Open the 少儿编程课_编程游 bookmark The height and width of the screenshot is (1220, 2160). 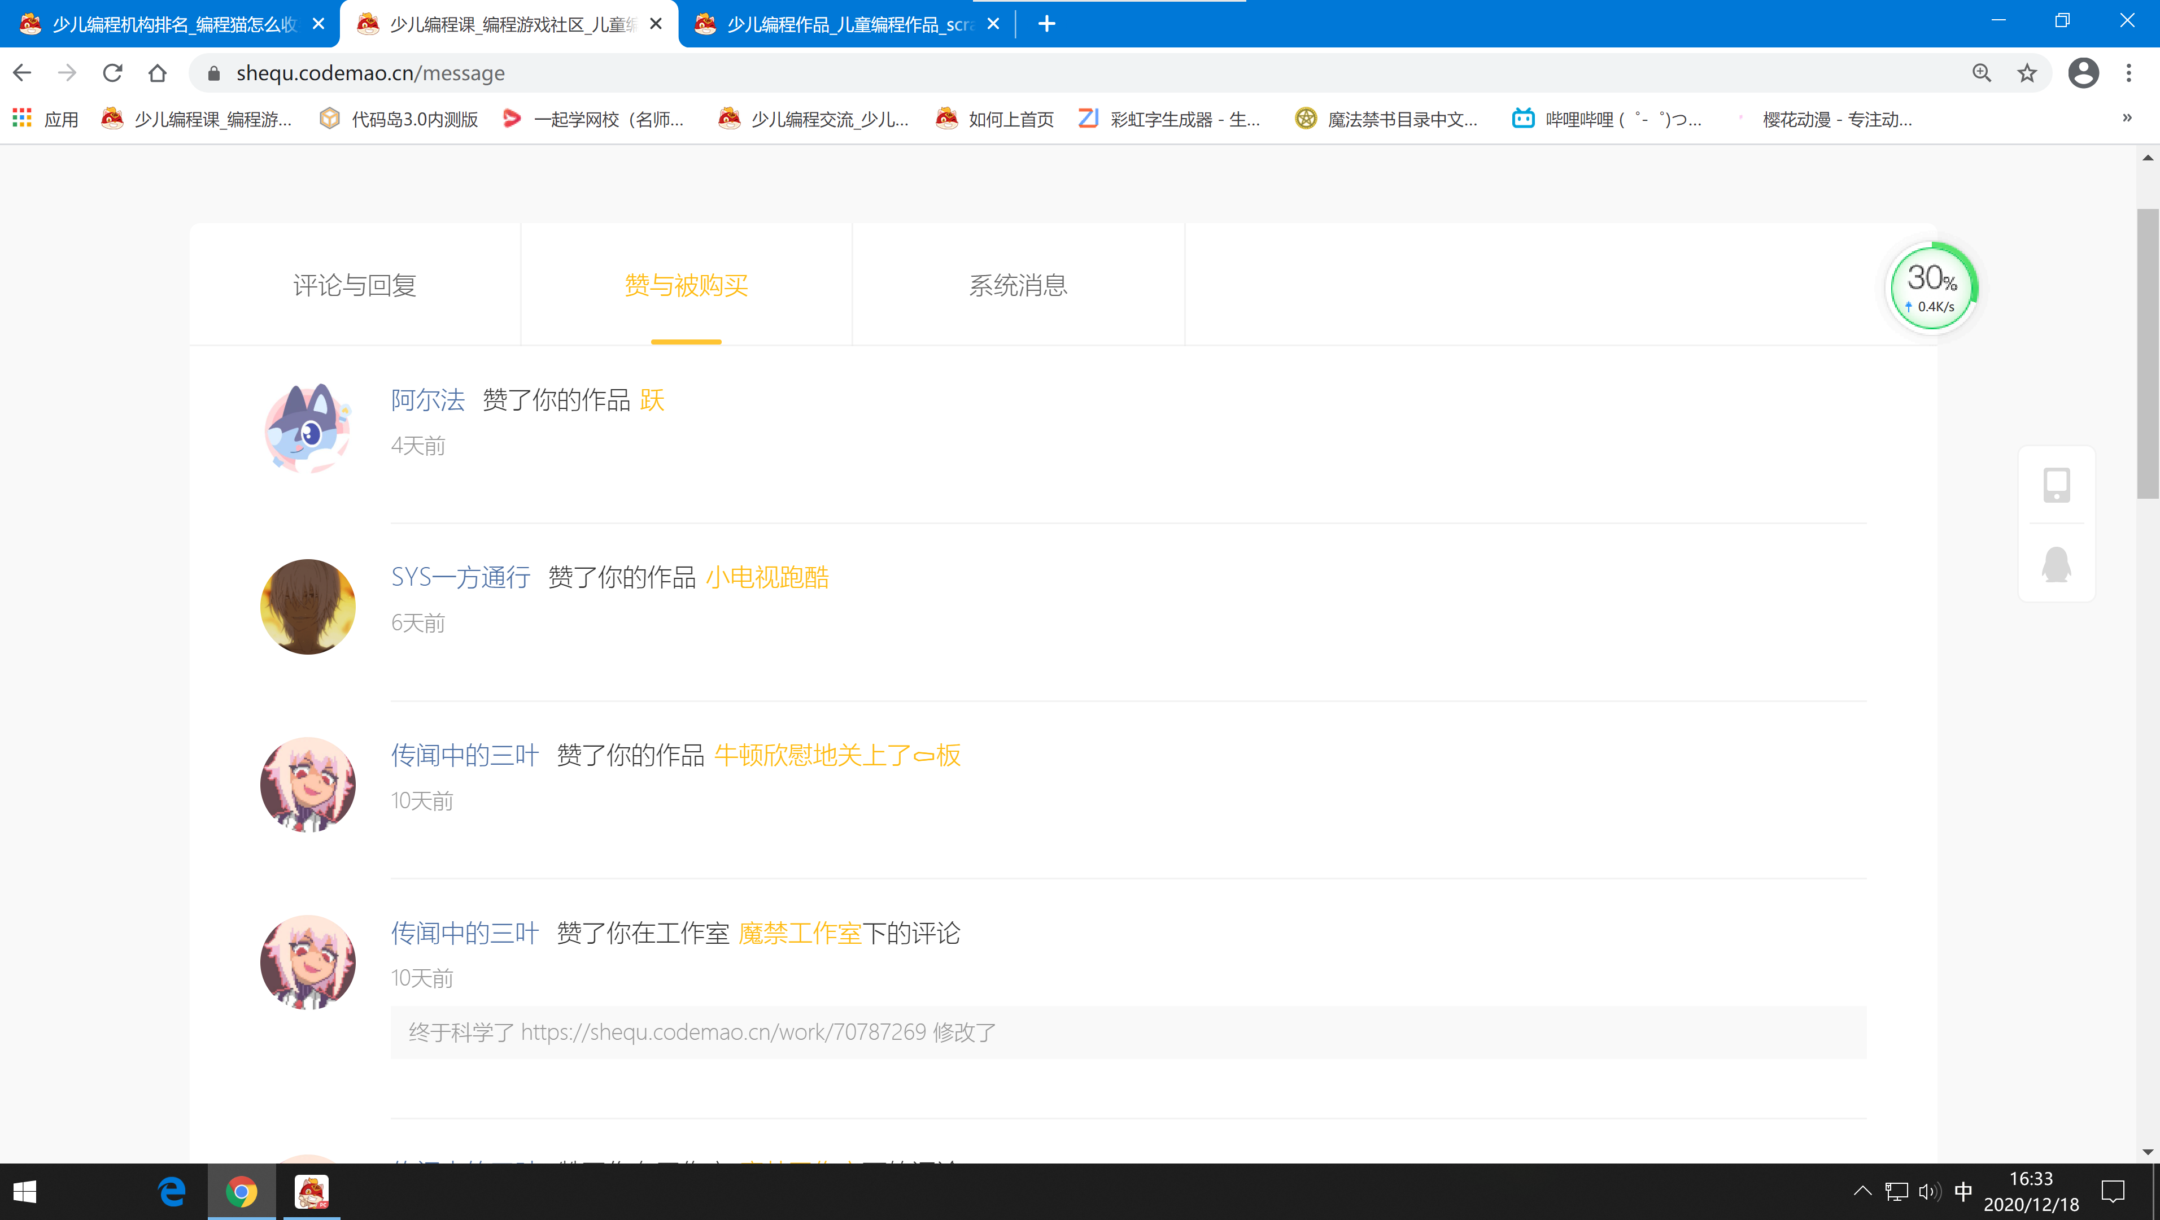pos(197,119)
